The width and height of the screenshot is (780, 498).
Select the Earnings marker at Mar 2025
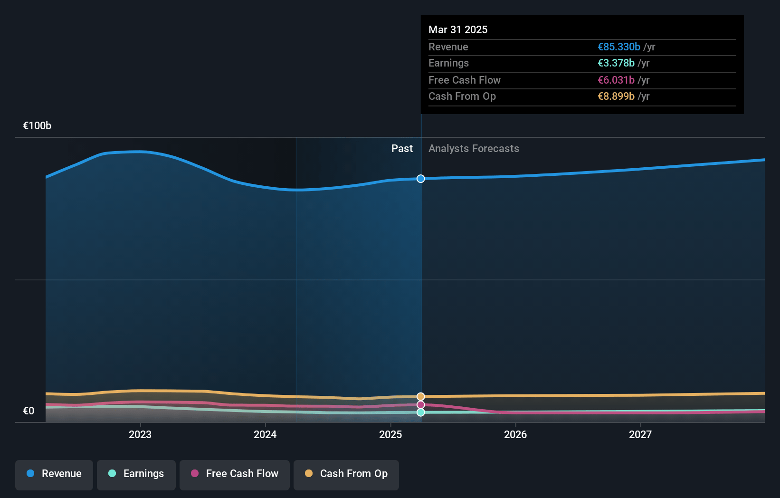point(421,412)
